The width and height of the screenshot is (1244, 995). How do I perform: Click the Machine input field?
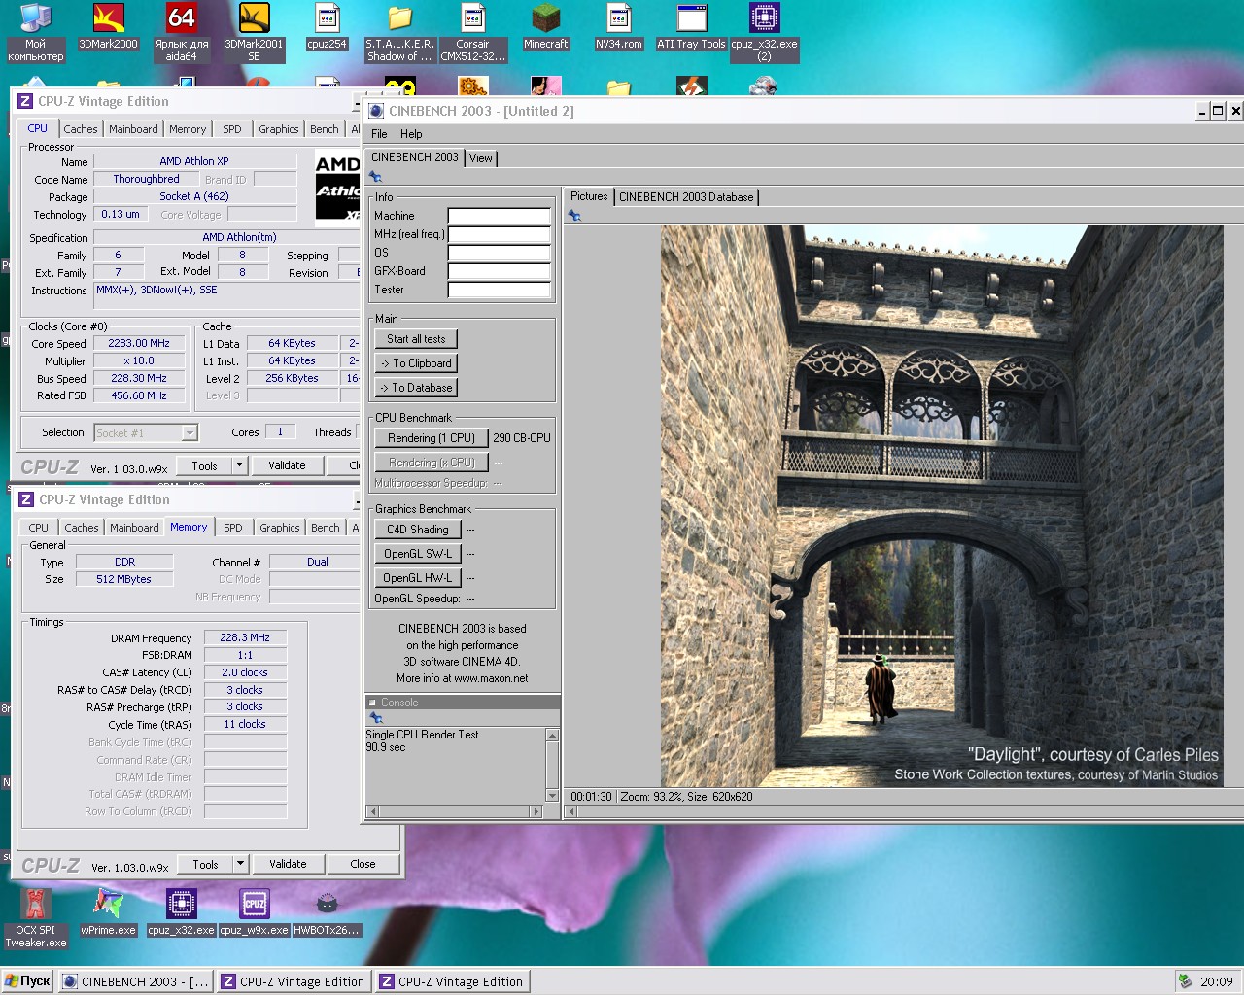coord(500,216)
